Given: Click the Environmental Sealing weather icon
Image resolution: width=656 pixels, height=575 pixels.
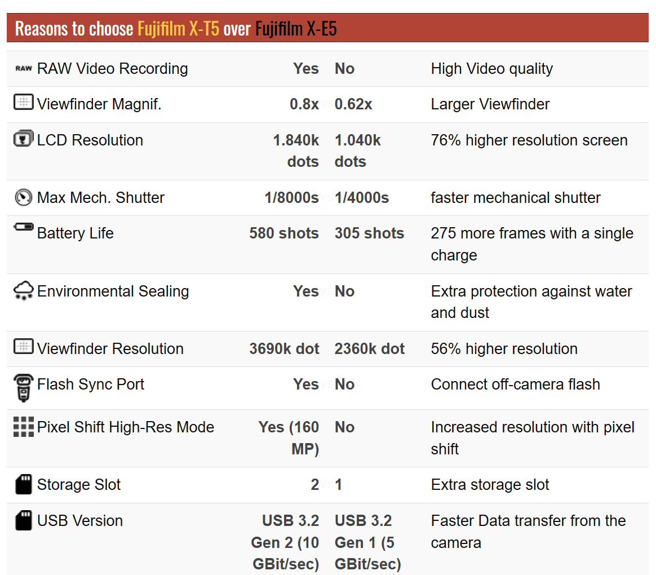Looking at the screenshot, I should pyautogui.click(x=23, y=291).
